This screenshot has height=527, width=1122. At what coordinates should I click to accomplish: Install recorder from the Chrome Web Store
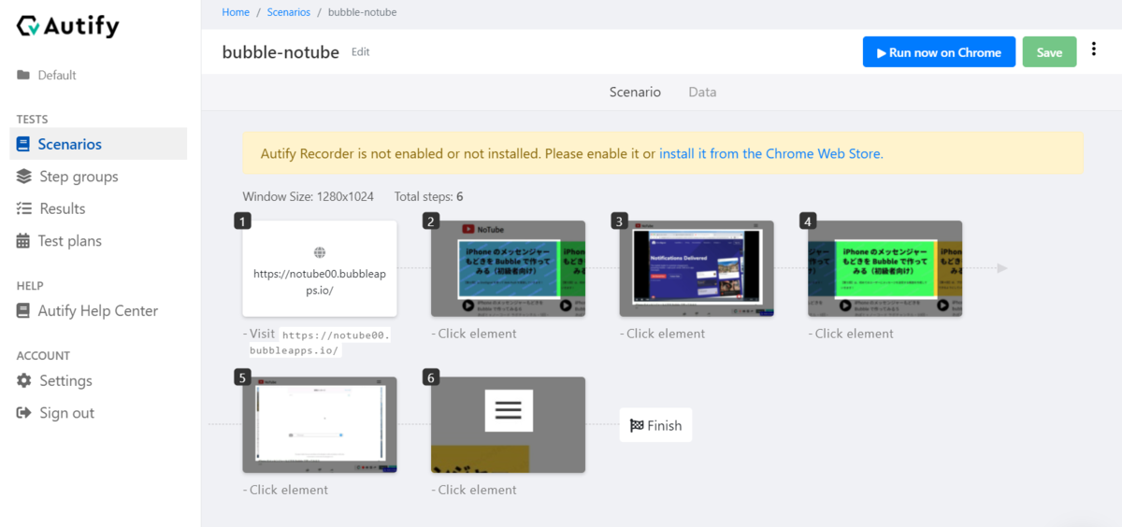[x=770, y=153]
